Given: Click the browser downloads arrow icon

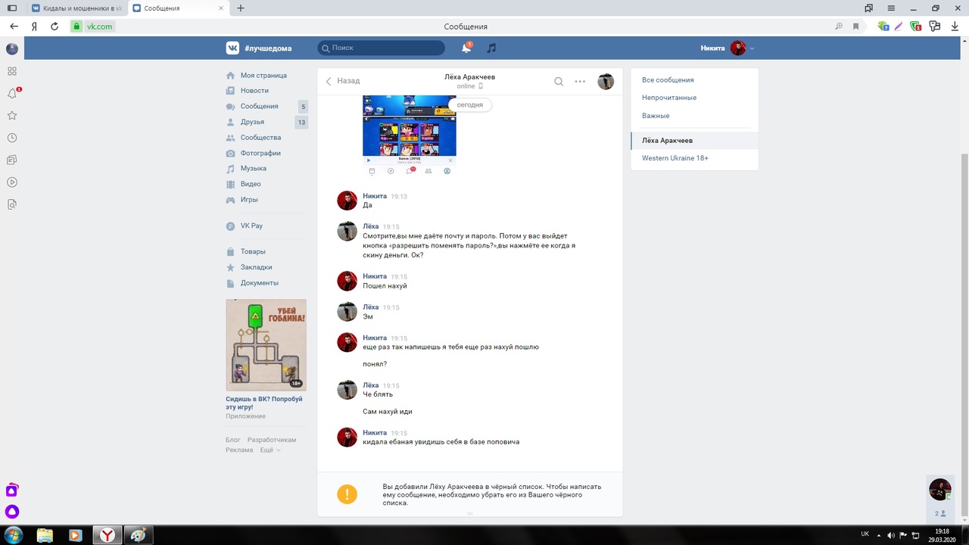Looking at the screenshot, I should tap(955, 26).
